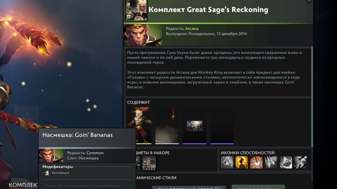Click the bundle icon beside the Комплект title
337x189 pixels.
pos(136,10)
